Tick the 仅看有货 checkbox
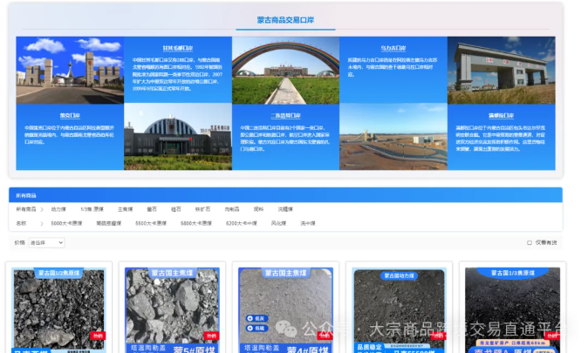This screenshot has width=588, height=353. click(x=530, y=243)
